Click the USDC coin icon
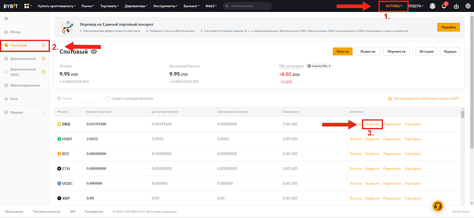 pos(59,183)
